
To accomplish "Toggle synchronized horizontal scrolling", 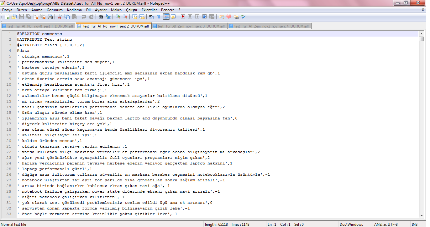I will click(x=142, y=17).
